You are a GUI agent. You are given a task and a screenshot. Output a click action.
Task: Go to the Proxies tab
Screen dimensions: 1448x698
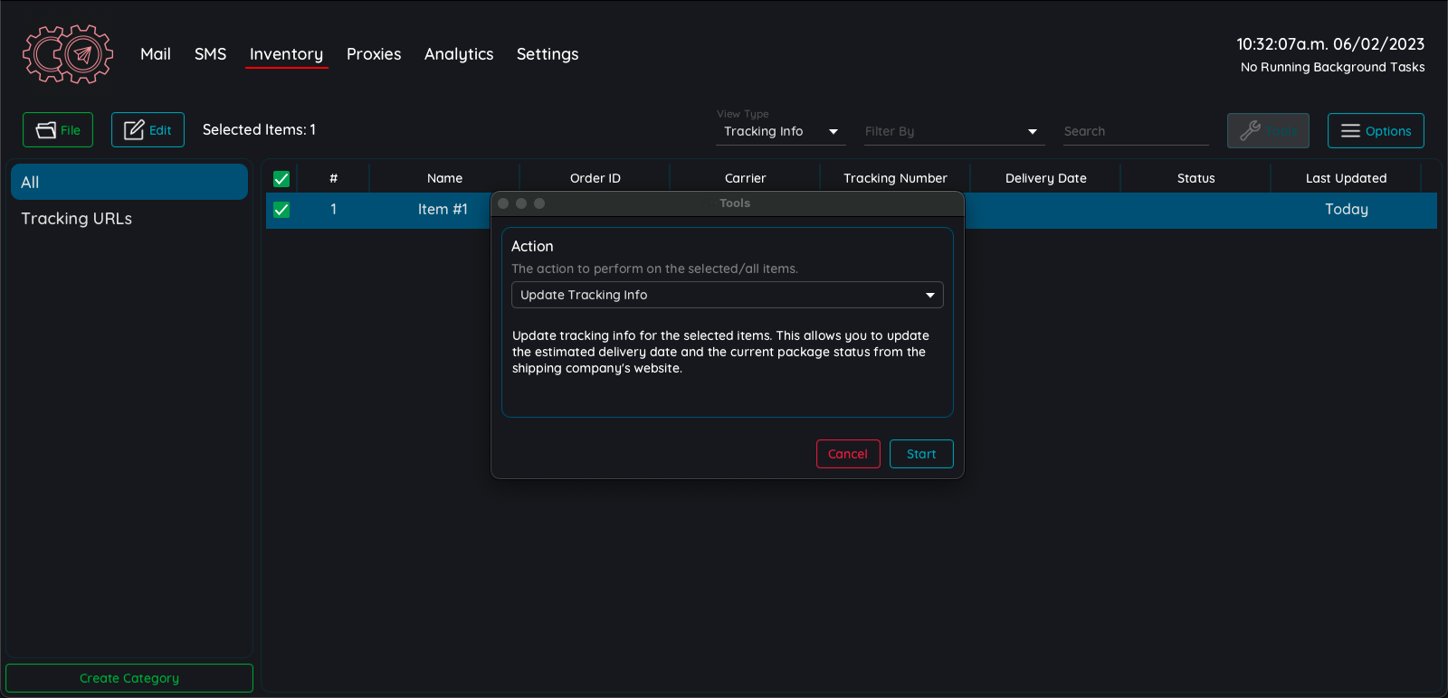374,54
